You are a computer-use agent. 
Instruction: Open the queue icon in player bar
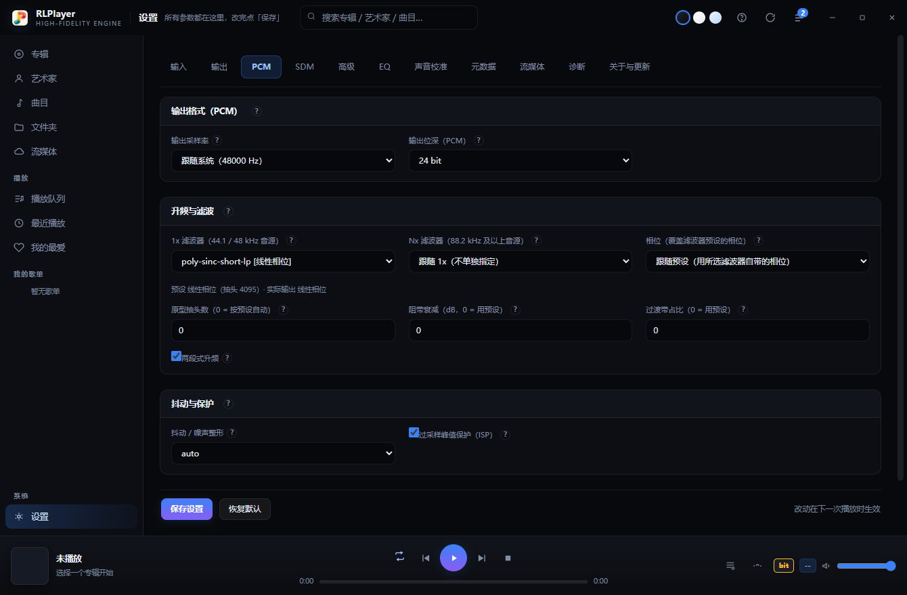(x=730, y=565)
